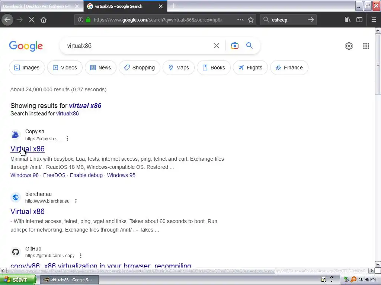
Task: Open options for the GitHub result
Action: [x=81, y=255]
